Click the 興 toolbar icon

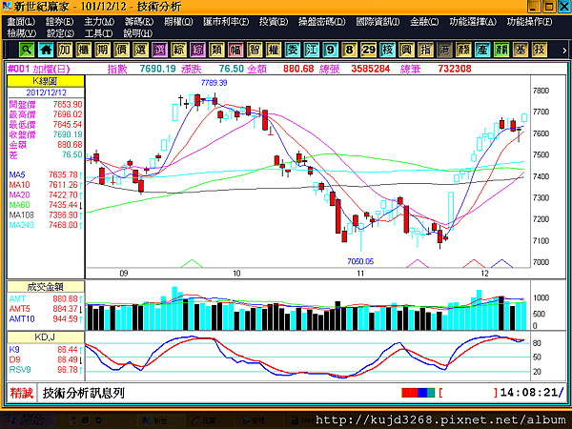point(406,50)
